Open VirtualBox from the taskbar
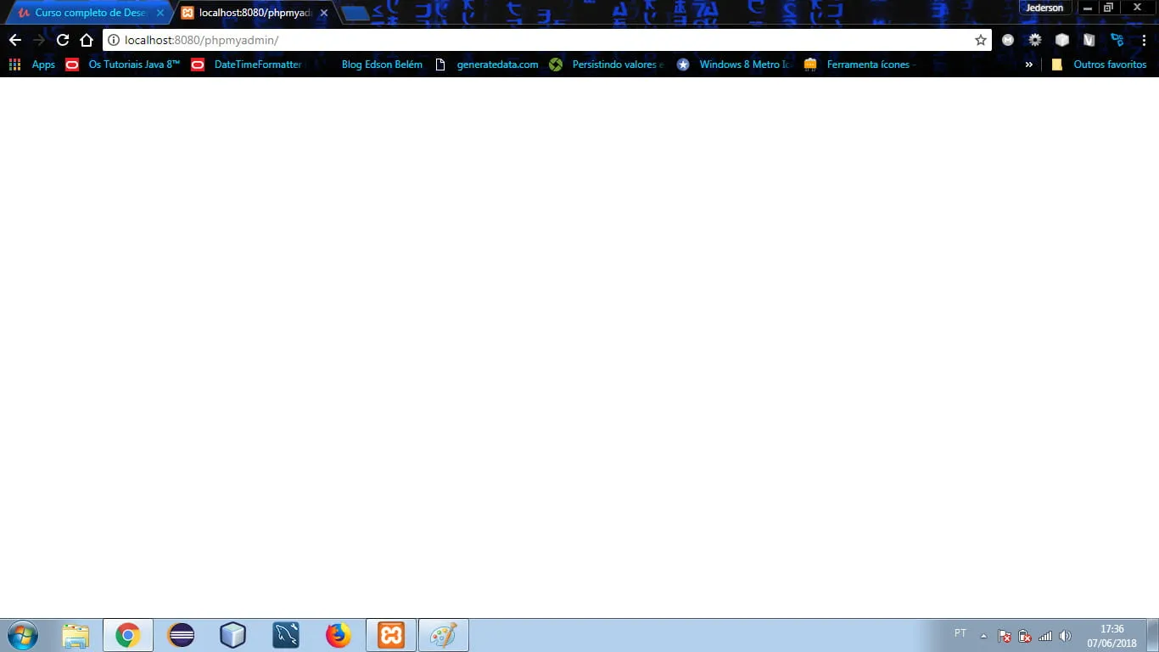 (x=233, y=635)
